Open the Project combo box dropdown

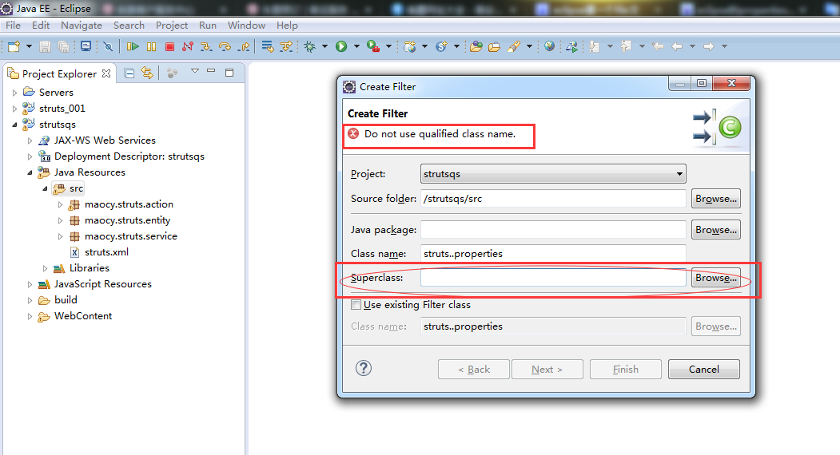click(679, 174)
